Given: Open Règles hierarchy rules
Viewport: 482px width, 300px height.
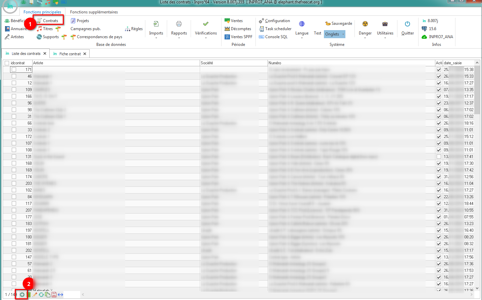Looking at the screenshot, I should [x=134, y=29].
